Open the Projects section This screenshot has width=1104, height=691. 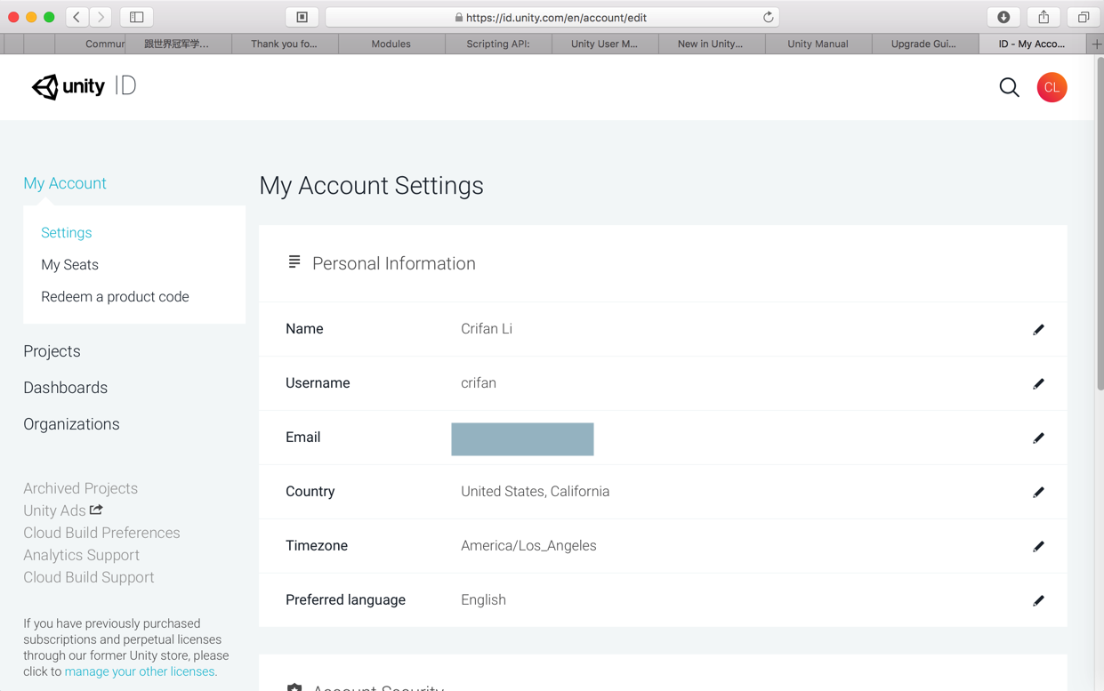52,351
